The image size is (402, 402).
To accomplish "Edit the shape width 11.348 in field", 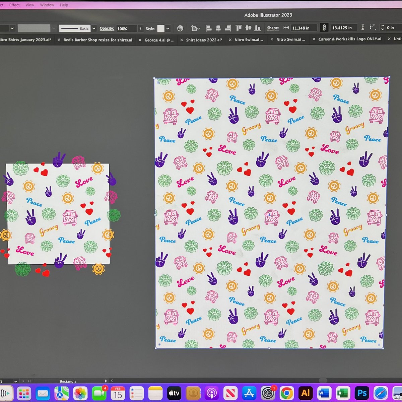I will (x=303, y=28).
